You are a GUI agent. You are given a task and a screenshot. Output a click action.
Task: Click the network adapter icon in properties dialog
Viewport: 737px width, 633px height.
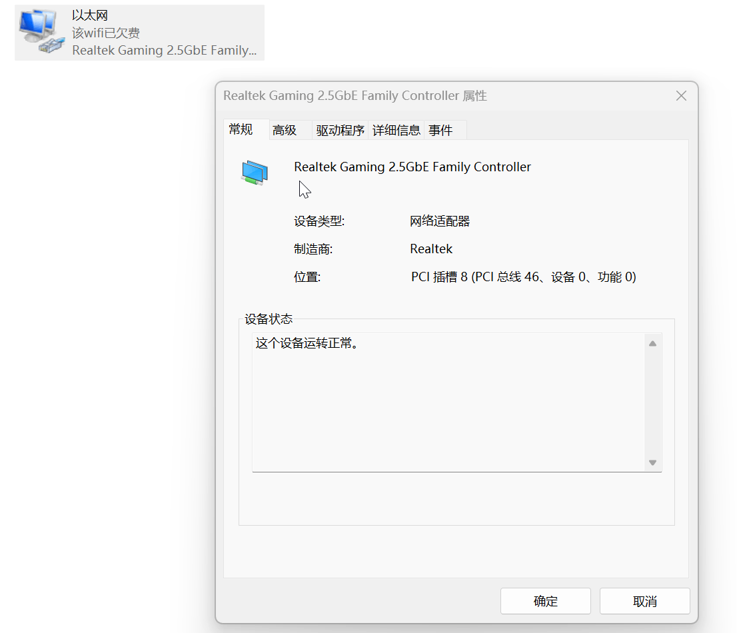pos(255,173)
